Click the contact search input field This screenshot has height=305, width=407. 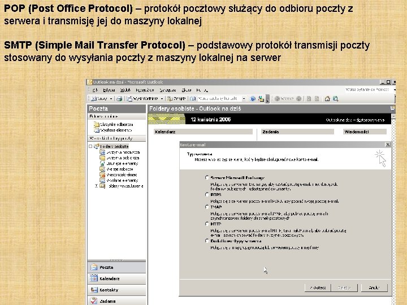coord(219,98)
